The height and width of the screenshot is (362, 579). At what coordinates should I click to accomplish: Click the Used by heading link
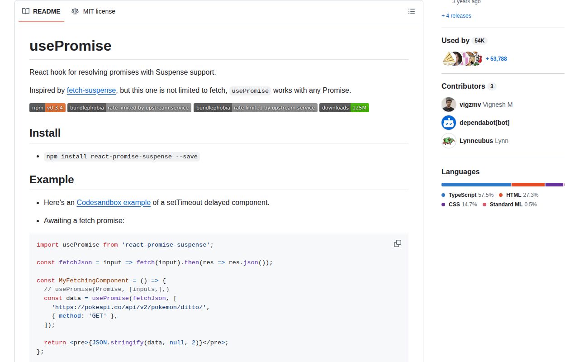pyautogui.click(x=456, y=41)
